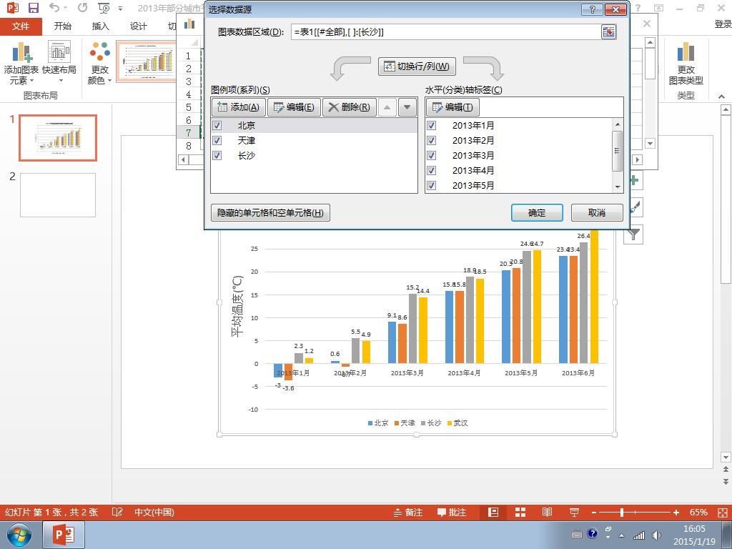
Task: Move series down with the down arrow
Action: point(407,107)
